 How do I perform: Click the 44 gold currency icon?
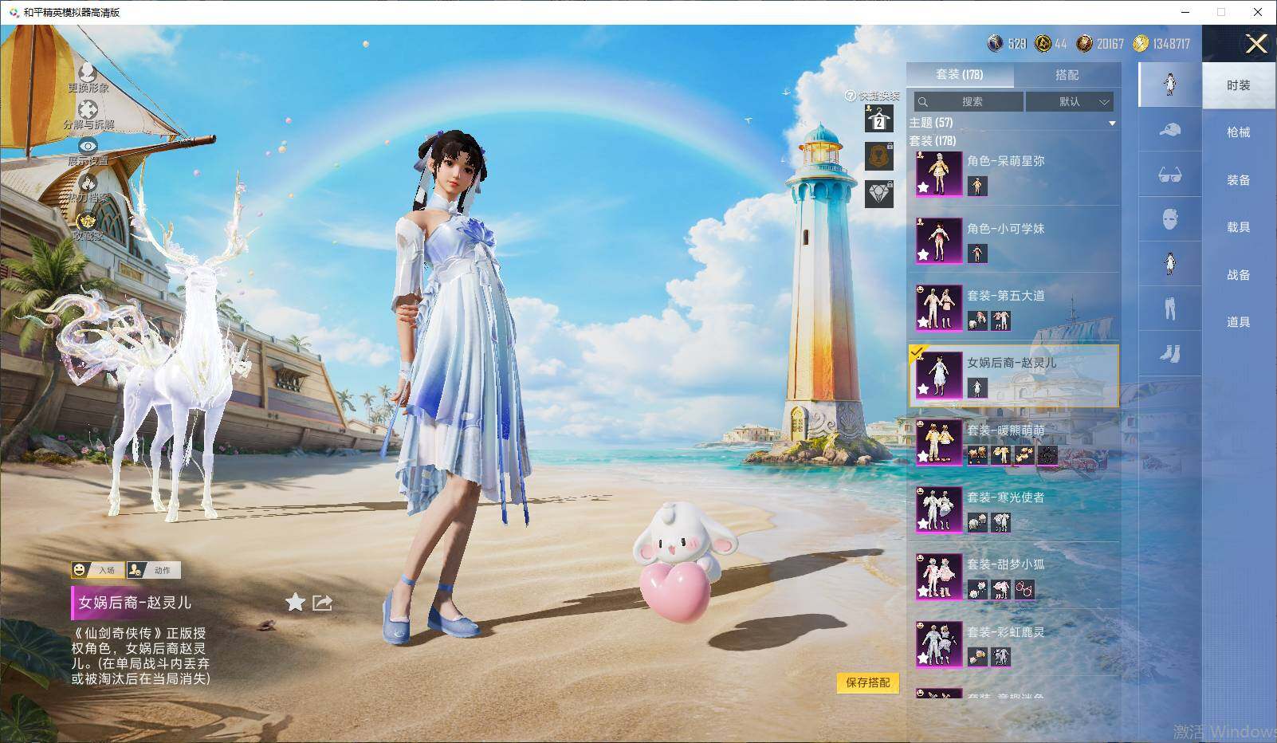tap(1043, 43)
